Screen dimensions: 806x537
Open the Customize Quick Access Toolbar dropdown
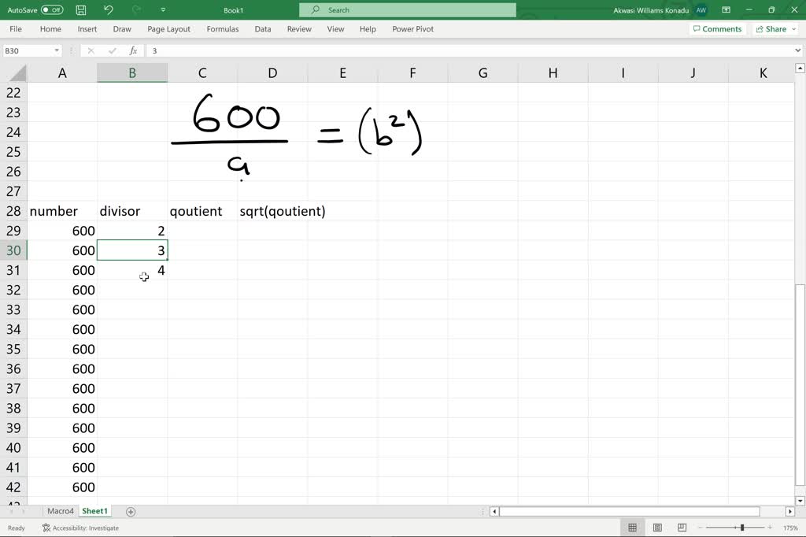(x=162, y=10)
